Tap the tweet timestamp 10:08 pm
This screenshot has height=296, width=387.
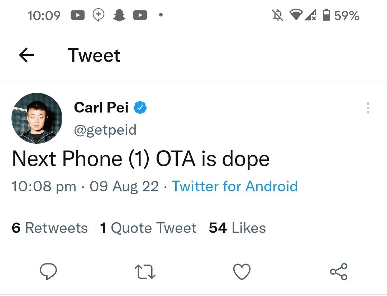click(44, 186)
